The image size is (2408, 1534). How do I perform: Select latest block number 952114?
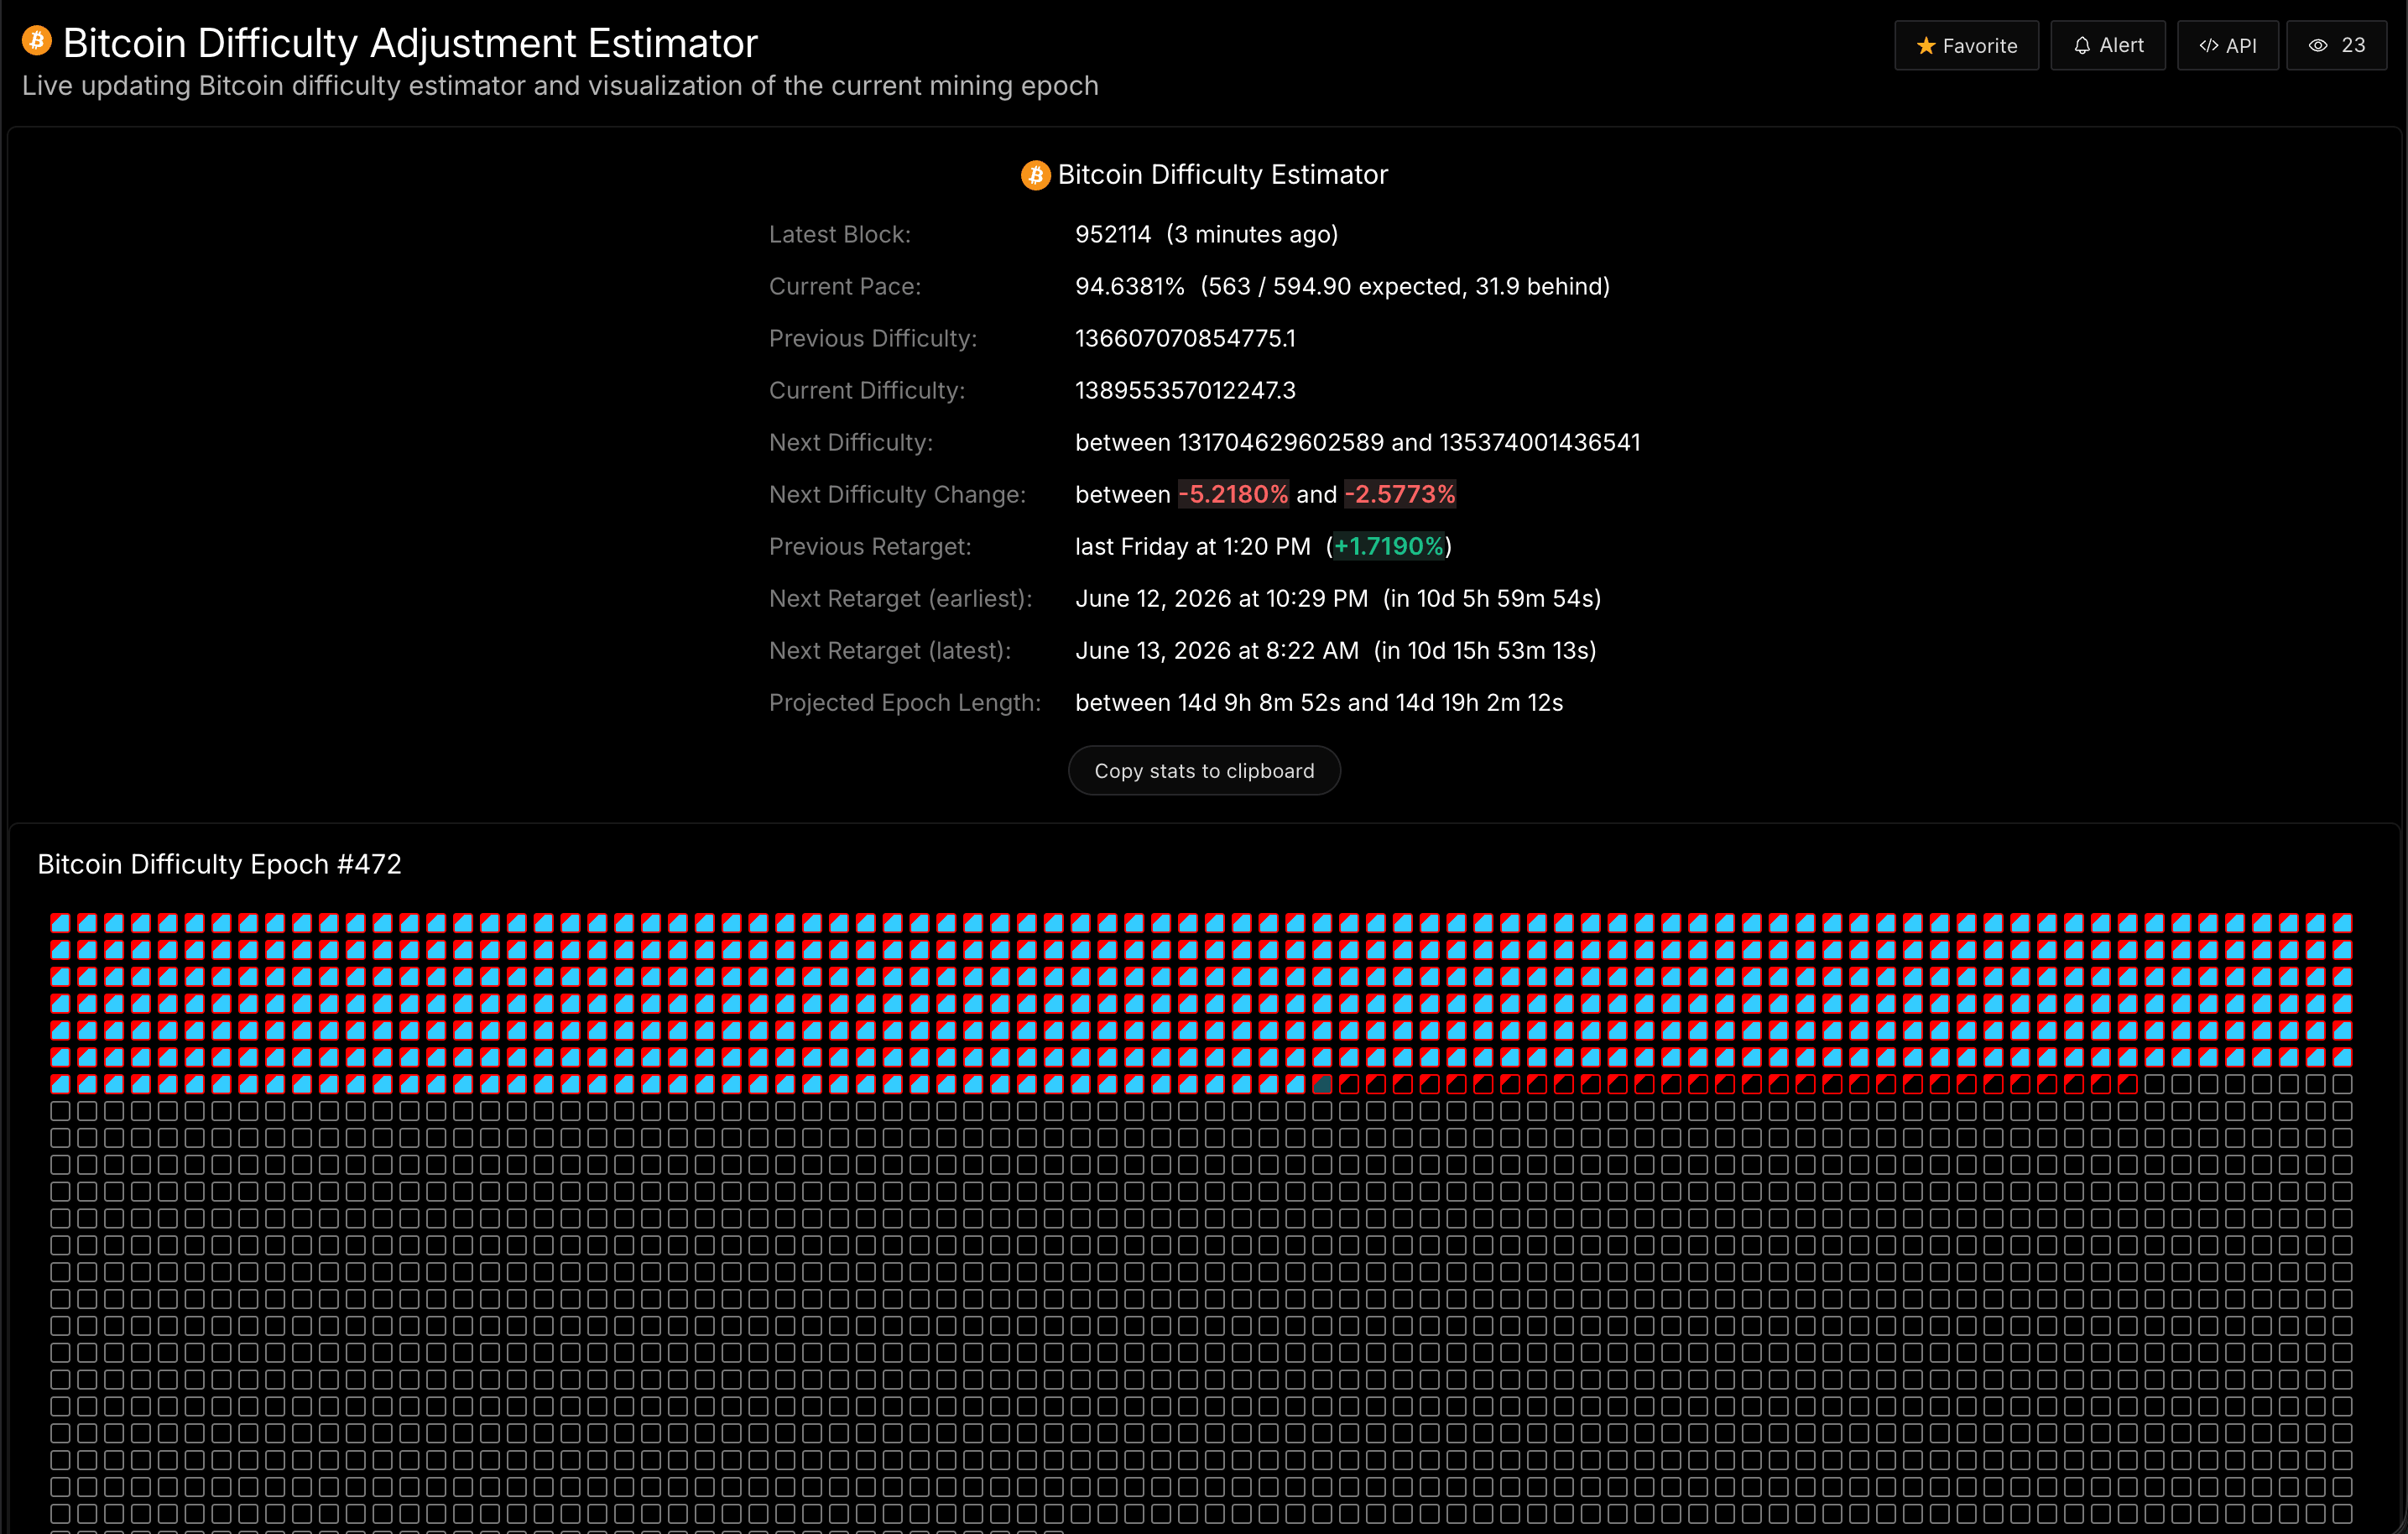click(1113, 235)
